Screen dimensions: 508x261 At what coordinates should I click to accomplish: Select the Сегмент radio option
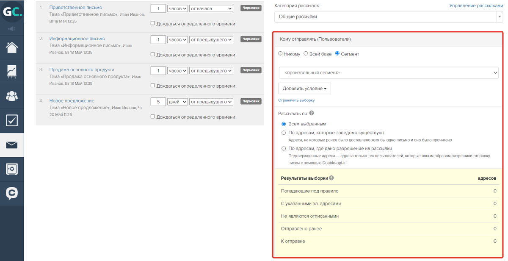click(x=337, y=54)
